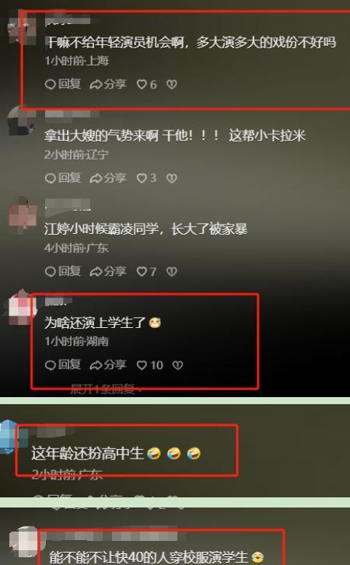Image resolution: width=350 pixels, height=565 pixels.
Task: Share the 湖南 comment with 10 likes
Action: coord(108,365)
